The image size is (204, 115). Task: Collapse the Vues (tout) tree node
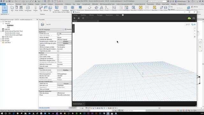tap(1, 21)
